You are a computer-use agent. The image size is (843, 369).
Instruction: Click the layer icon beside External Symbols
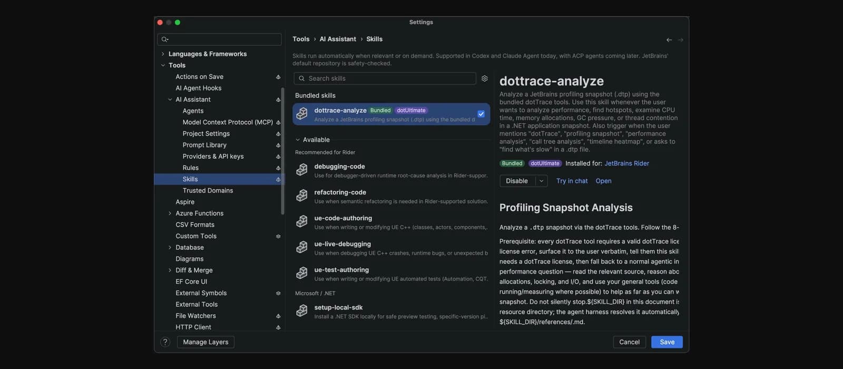[278, 293]
